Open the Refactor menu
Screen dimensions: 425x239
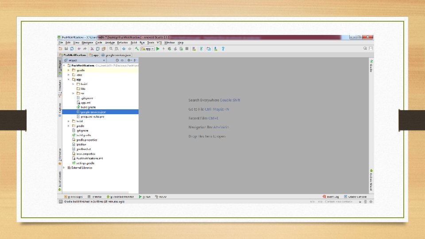pos(123,42)
